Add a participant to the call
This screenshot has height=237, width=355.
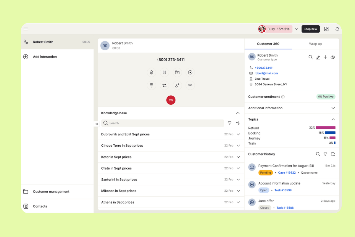(177, 85)
